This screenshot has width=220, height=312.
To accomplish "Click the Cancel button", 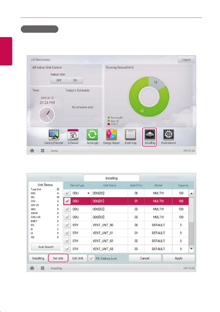I will click(x=145, y=258).
